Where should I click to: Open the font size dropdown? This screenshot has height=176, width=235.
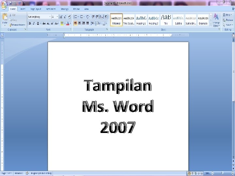click(57, 17)
